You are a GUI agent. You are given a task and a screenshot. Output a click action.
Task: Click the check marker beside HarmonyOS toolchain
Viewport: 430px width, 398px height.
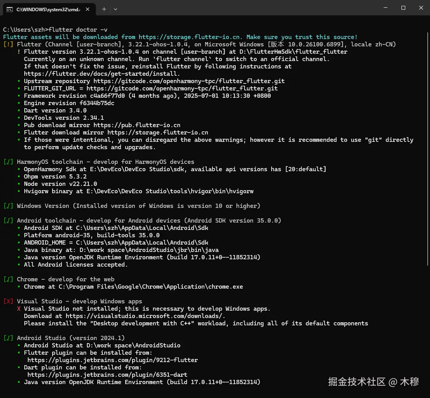click(8, 162)
